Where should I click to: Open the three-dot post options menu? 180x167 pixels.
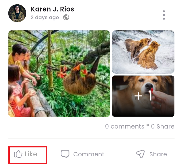[164, 15]
